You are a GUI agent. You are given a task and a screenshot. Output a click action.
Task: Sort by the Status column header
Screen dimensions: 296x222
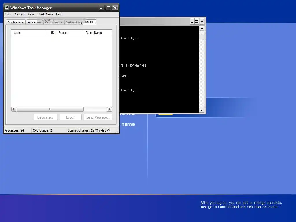pos(69,33)
